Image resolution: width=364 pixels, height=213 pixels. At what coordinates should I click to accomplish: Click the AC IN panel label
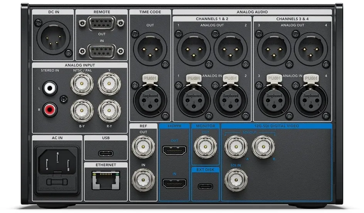(57, 138)
